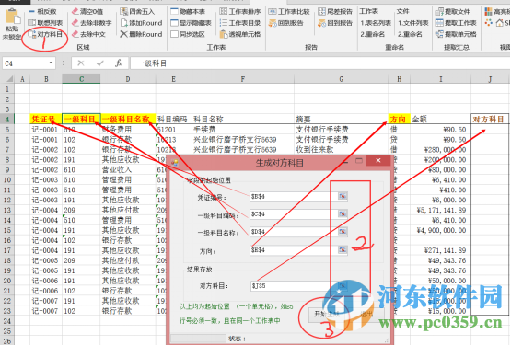Click the formula bar cancel X icon
511x345 pixels.
(x=81, y=63)
